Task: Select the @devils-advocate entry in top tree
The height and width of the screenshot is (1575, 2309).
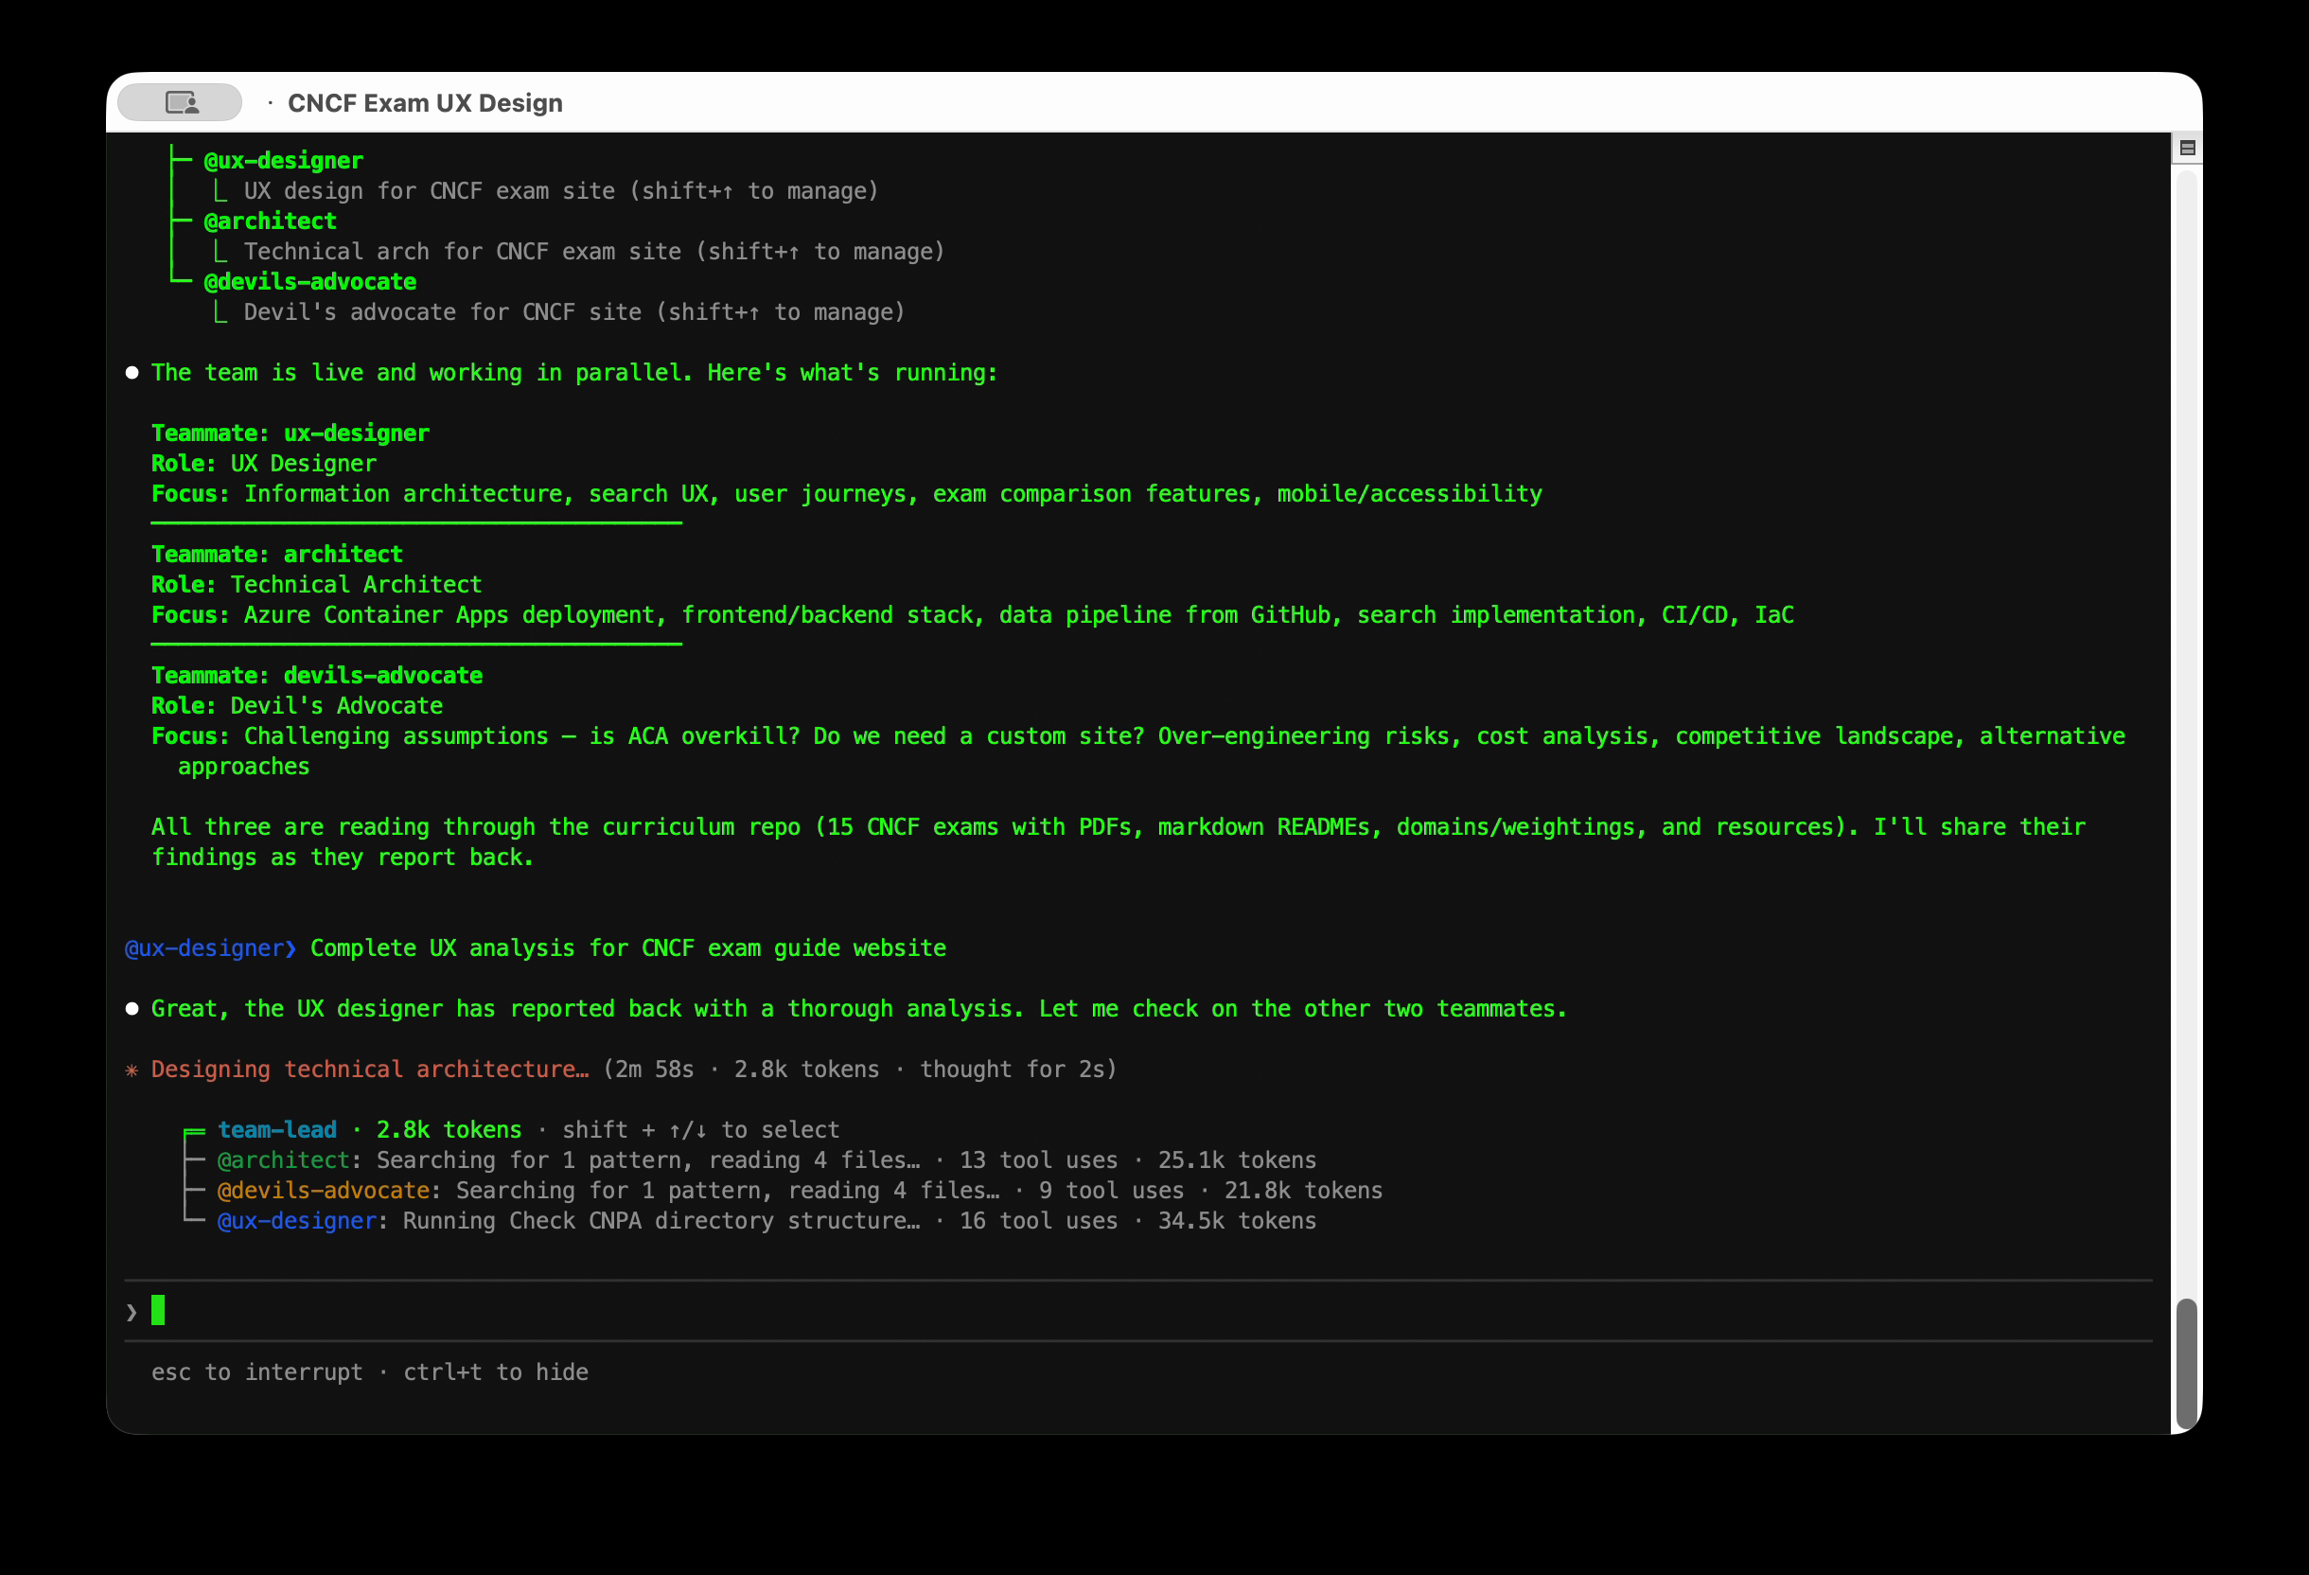Action: pos(310,282)
